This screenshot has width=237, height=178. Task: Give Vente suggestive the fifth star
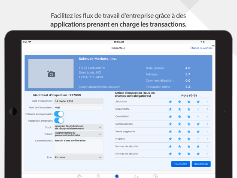pyautogui.click(x=207, y=132)
